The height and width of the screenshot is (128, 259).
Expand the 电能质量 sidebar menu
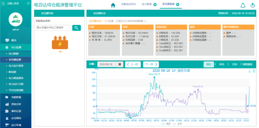tap(16, 97)
